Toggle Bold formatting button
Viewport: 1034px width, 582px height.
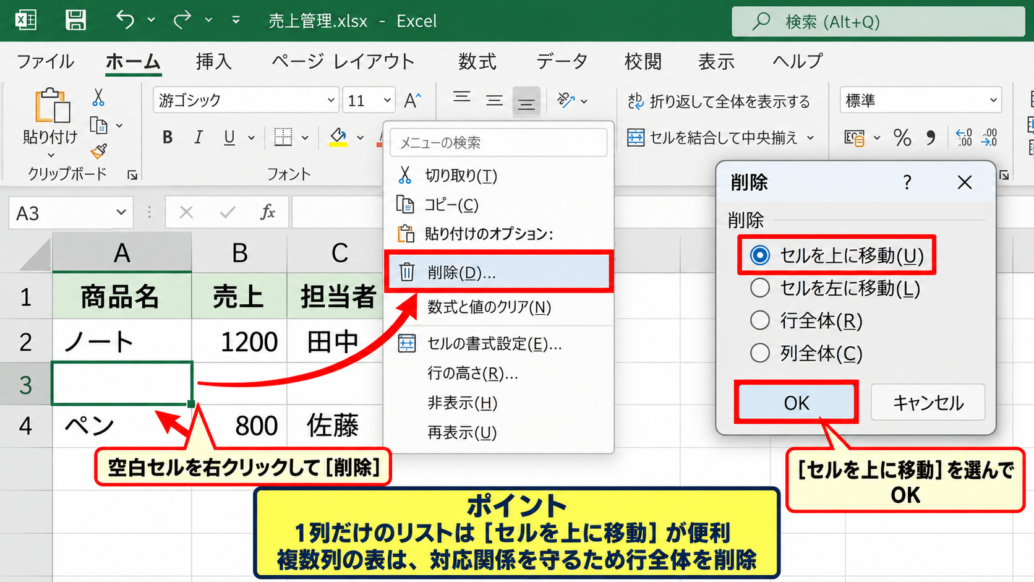(167, 137)
